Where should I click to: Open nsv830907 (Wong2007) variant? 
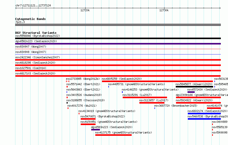pyautogui.click(x=31, y=47)
